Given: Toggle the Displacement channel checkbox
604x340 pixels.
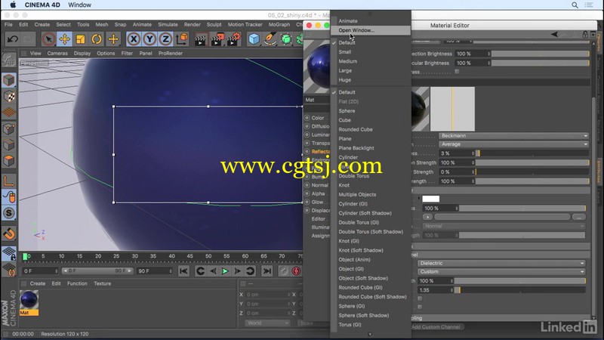Looking at the screenshot, I should (307, 211).
